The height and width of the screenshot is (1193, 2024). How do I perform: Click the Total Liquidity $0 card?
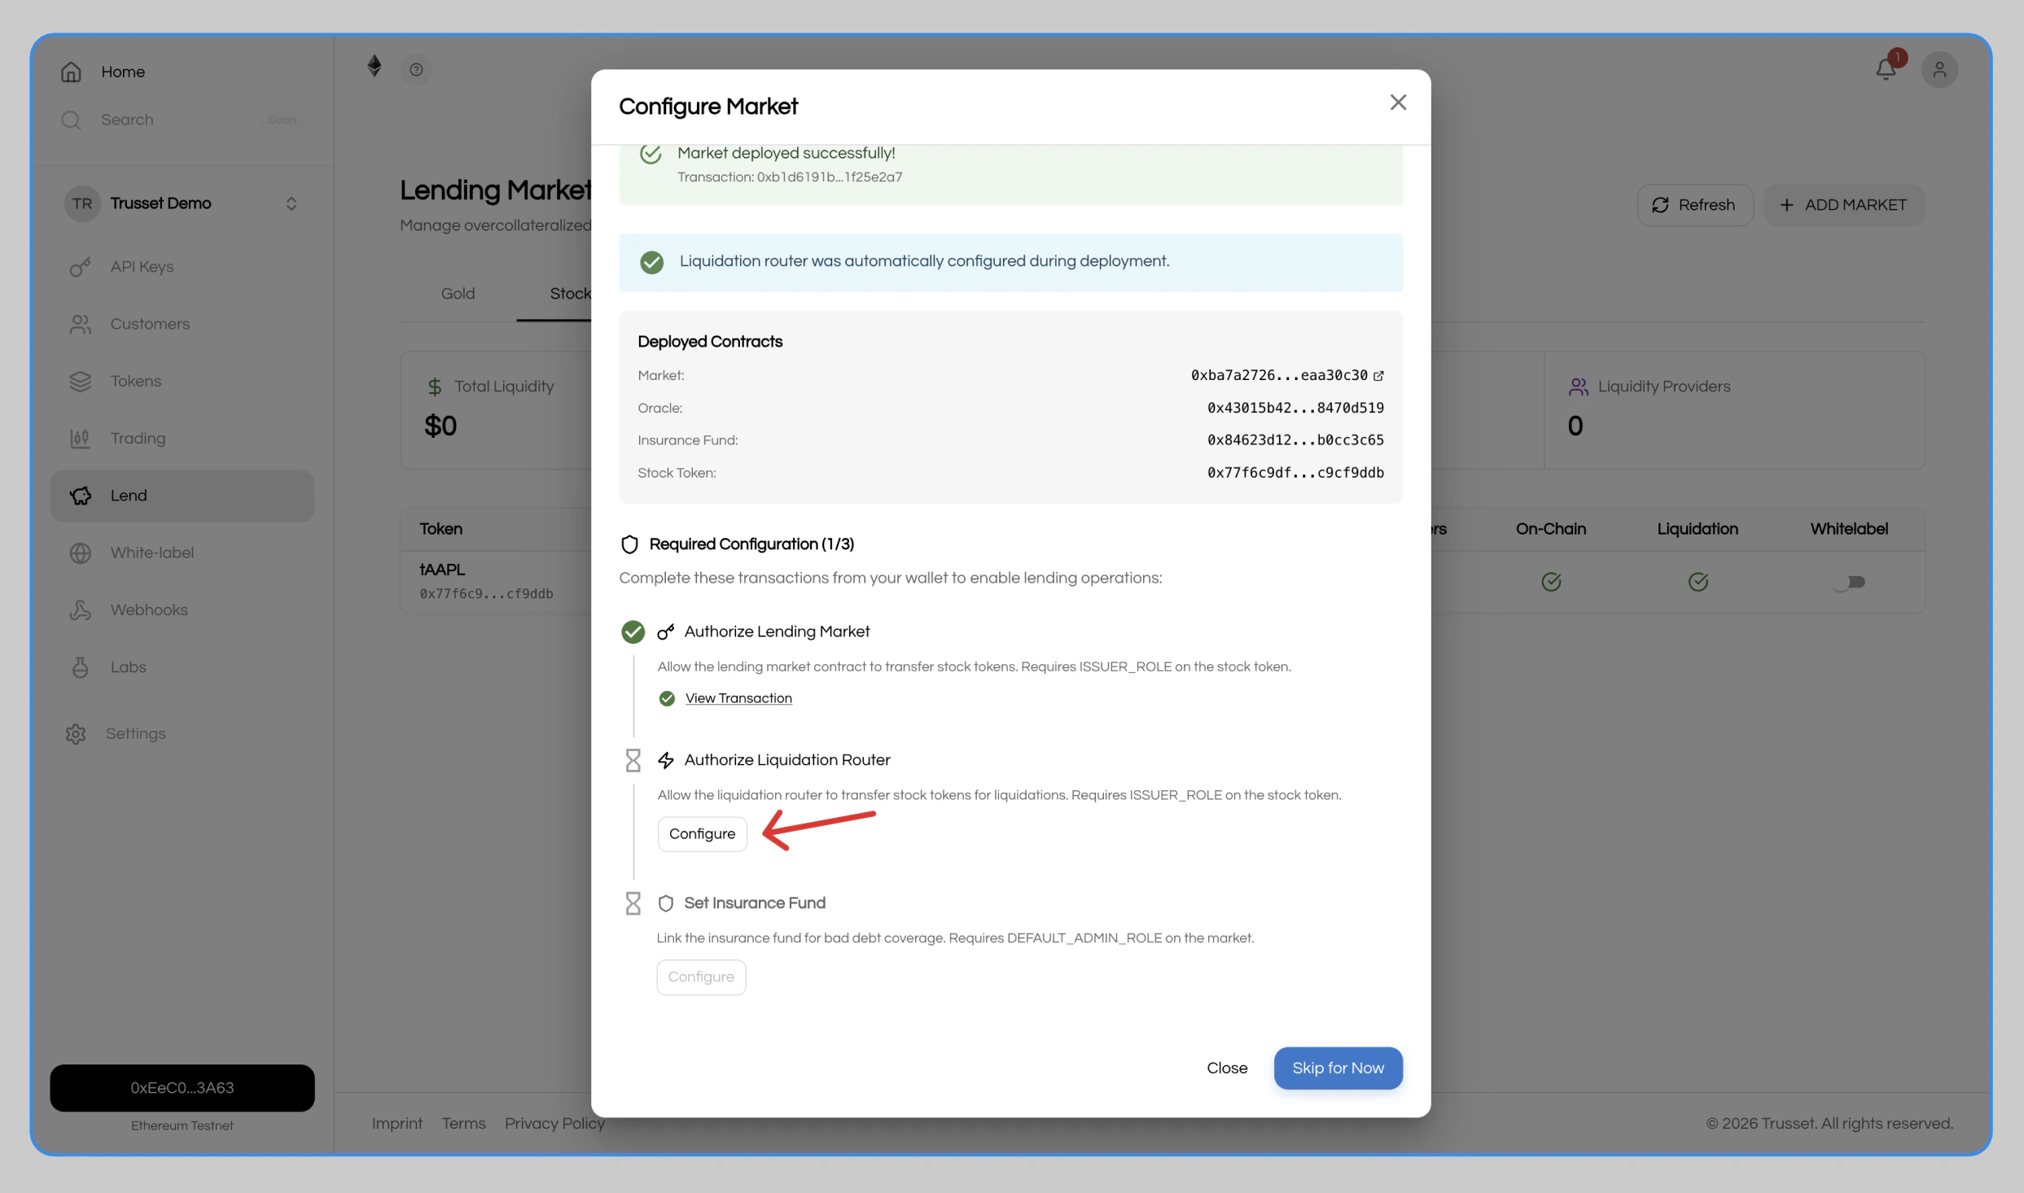click(x=488, y=409)
